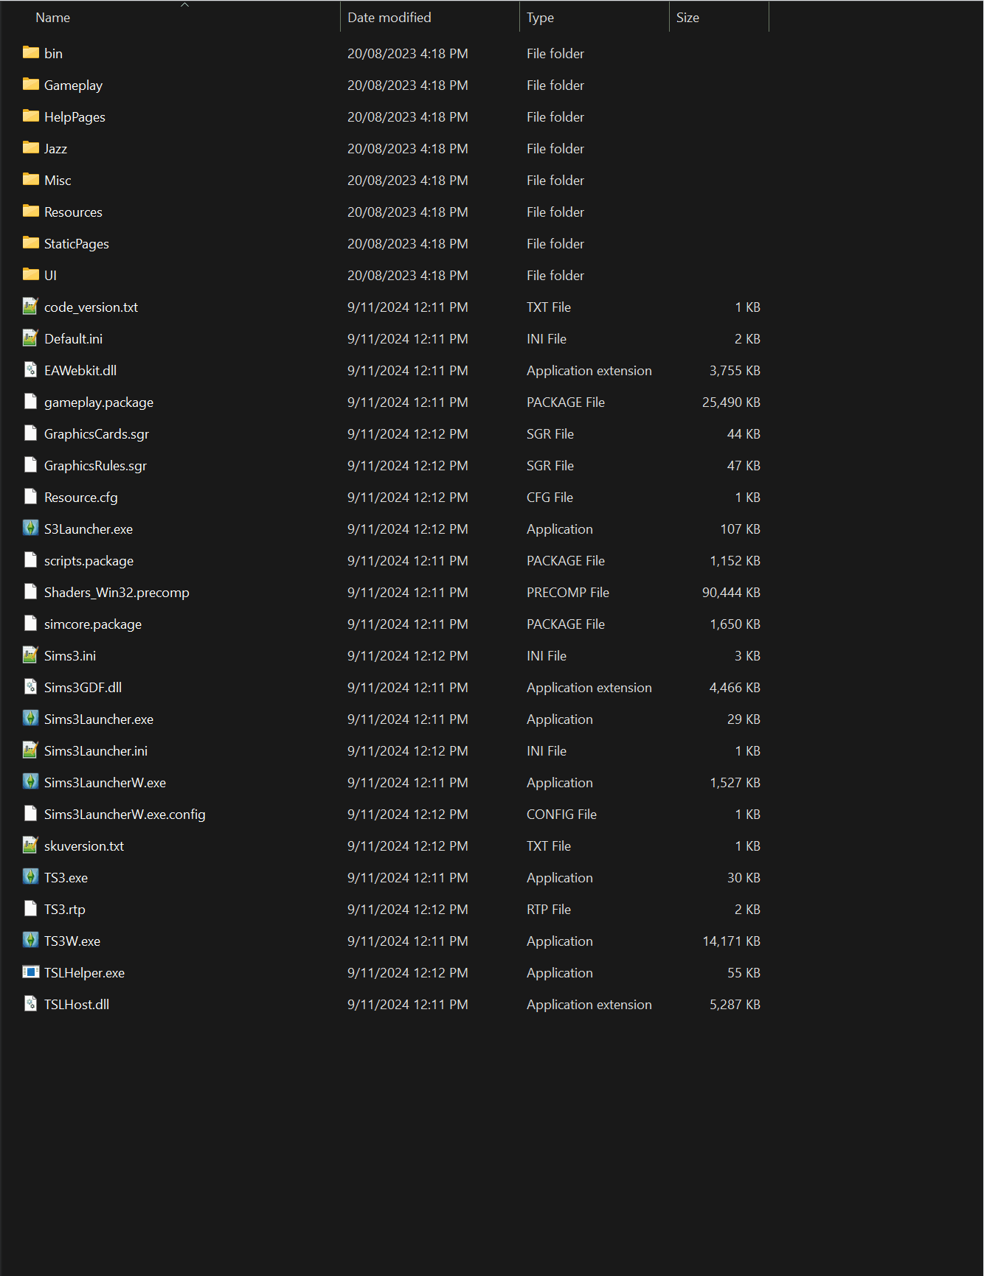Select the CFG File type cell
Viewport: 984px width, 1276px height.
click(x=550, y=498)
